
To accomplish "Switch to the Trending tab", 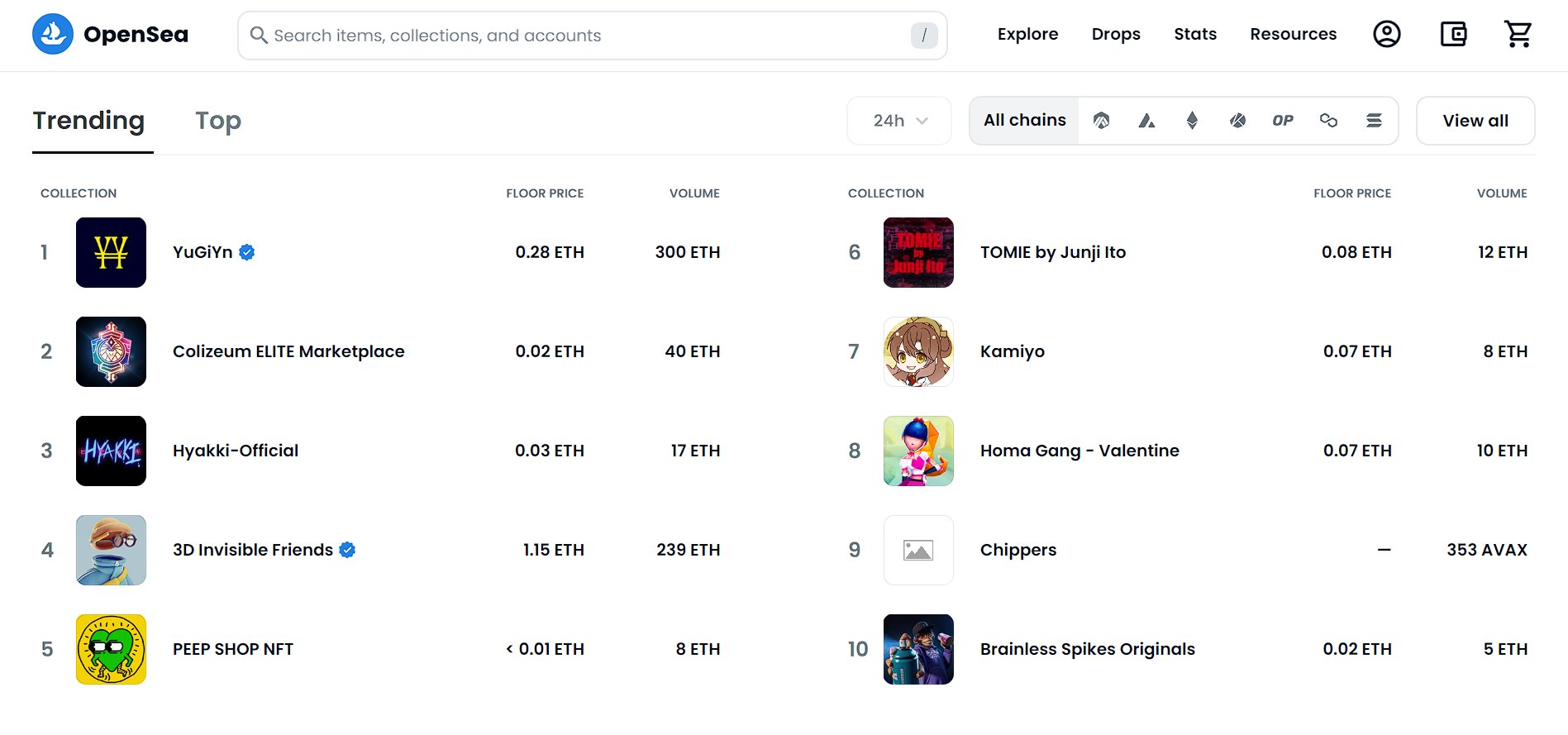I will tap(88, 121).
